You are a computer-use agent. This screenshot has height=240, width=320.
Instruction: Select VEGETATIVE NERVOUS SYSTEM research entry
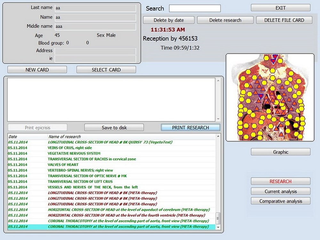(x=74, y=154)
